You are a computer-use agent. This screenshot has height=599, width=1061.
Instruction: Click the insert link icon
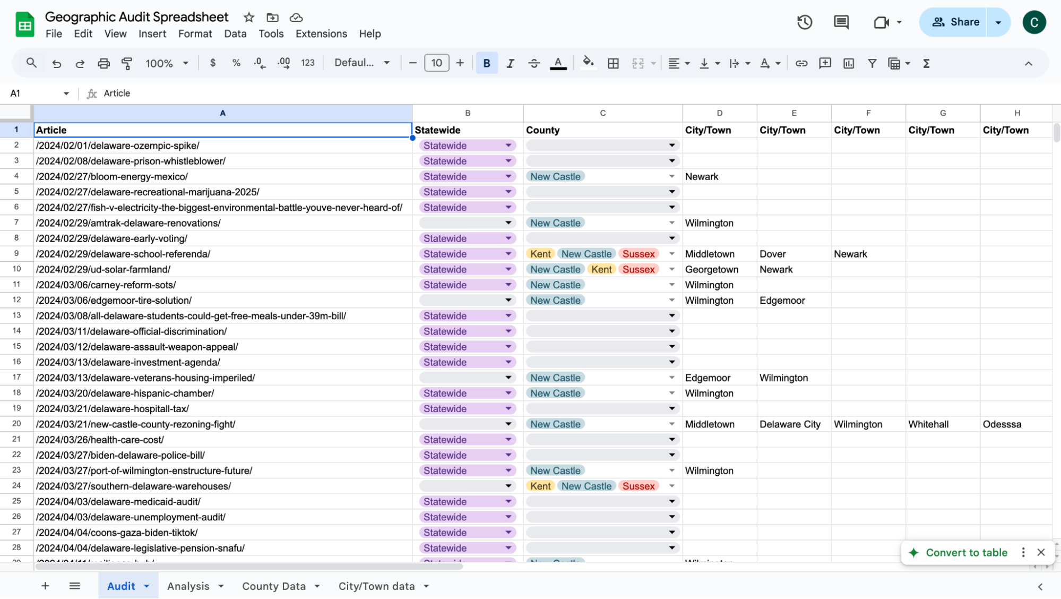801,63
